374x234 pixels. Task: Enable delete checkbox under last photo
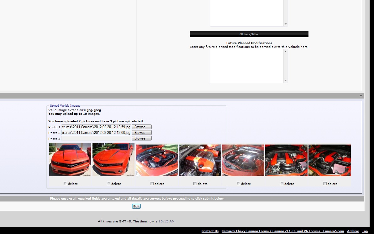pyautogui.click(x=325, y=184)
